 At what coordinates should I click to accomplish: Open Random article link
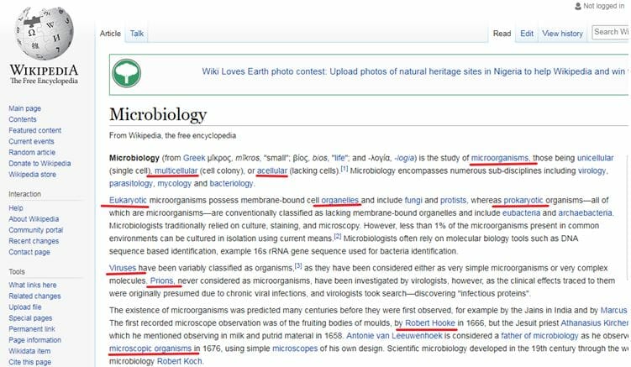[32, 153]
